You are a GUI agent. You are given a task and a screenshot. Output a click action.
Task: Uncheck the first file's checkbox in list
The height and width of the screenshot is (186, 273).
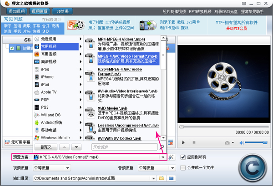pos(12,49)
